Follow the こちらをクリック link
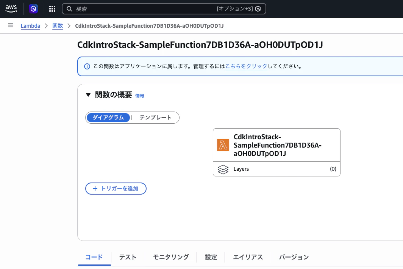Screen dimensions: 403x269 tap(246, 66)
